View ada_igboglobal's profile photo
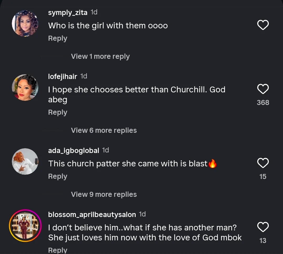 (x=25, y=162)
